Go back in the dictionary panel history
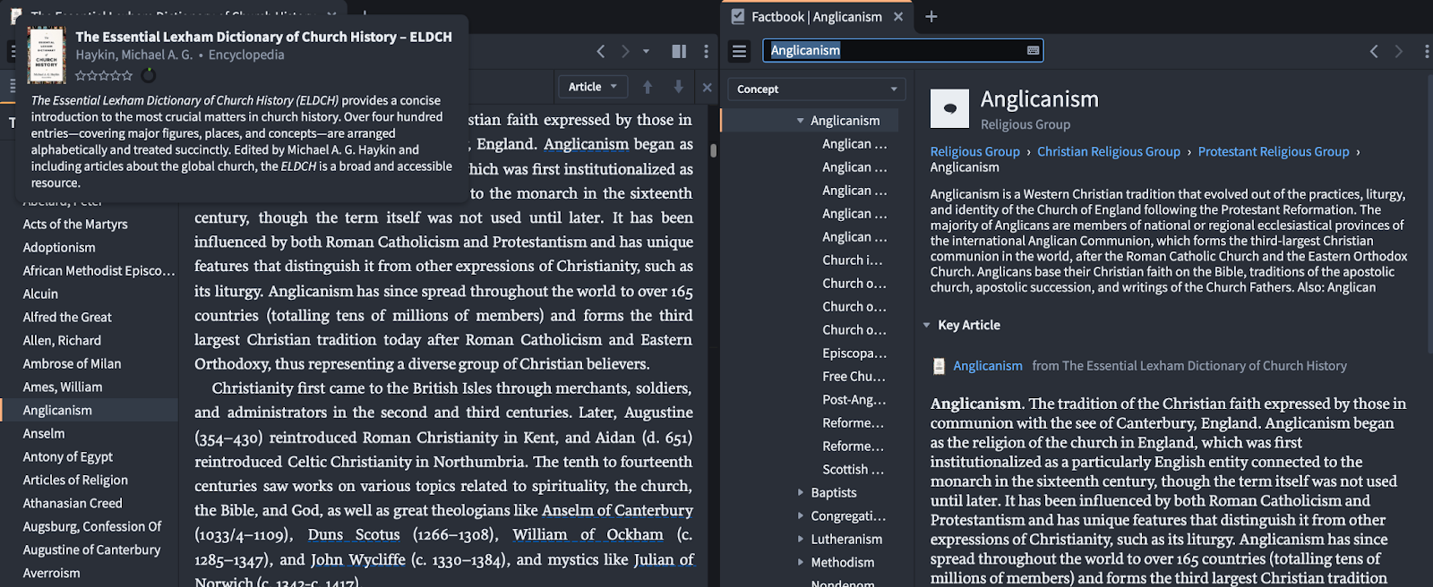1433x587 pixels. [601, 52]
